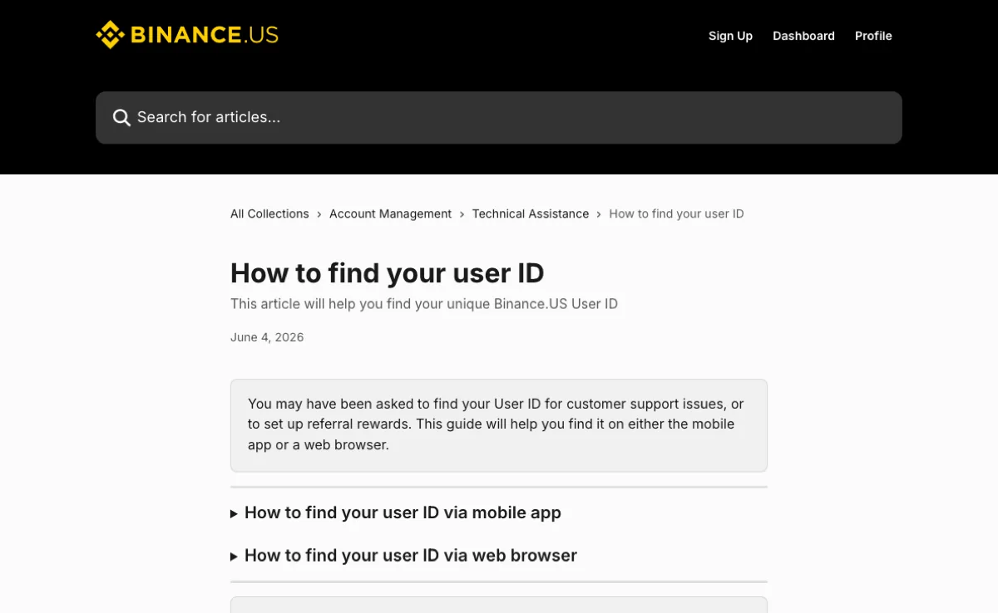Click the current page breadcrumb 'How to find your user ID'

676,213
